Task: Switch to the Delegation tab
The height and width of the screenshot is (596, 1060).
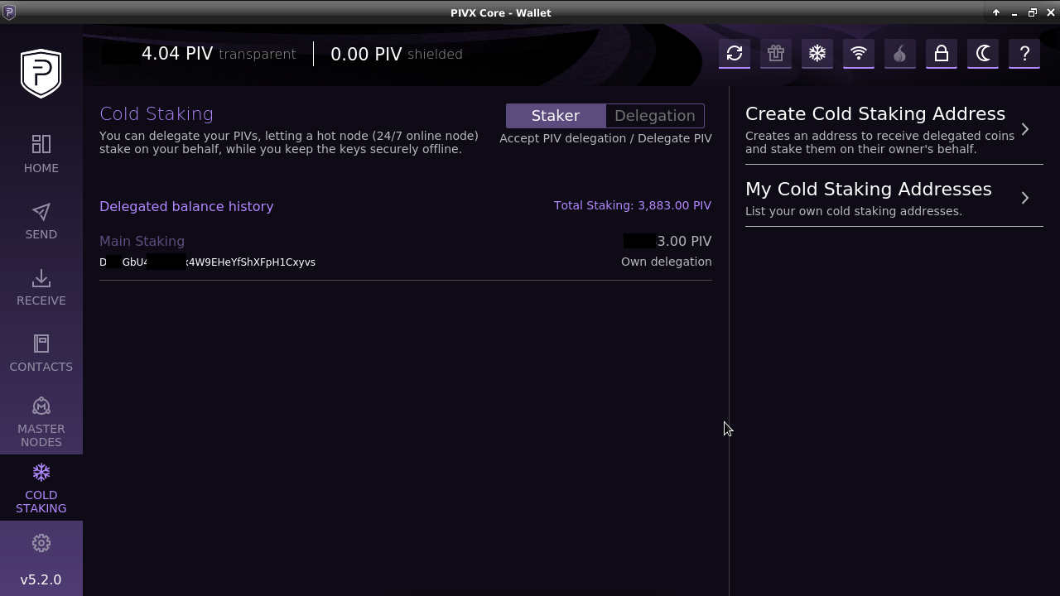Action: pyautogui.click(x=654, y=115)
